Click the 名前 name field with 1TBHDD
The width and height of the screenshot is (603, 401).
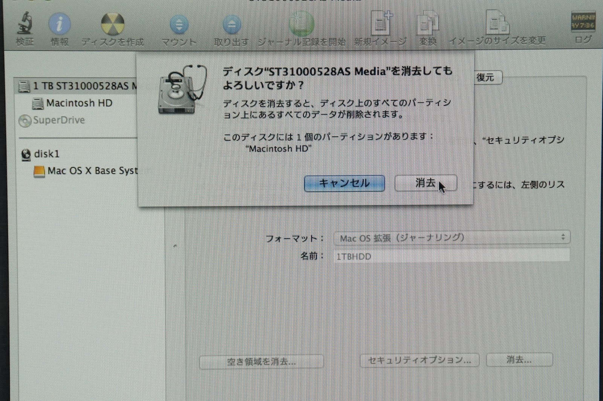pos(452,256)
